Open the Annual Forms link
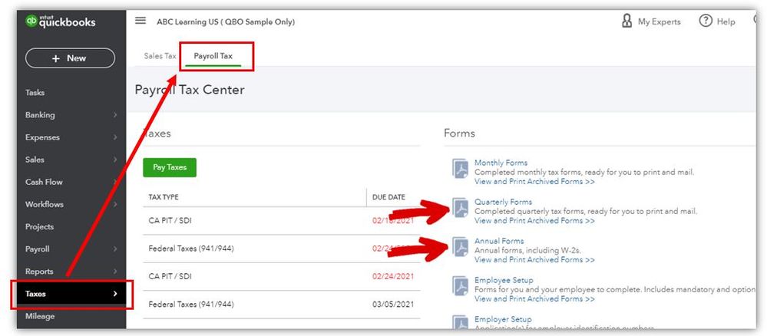The image size is (767, 336). (x=499, y=241)
